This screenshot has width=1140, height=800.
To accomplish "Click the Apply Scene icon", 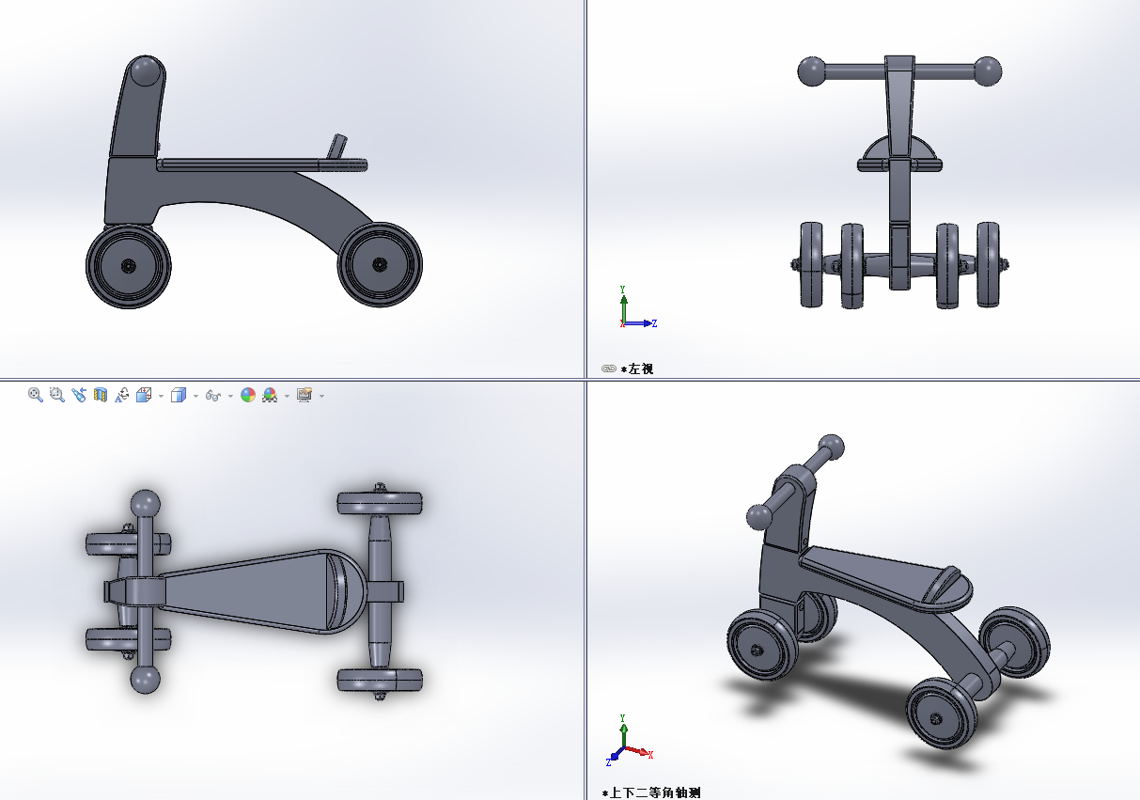I will coord(270,396).
